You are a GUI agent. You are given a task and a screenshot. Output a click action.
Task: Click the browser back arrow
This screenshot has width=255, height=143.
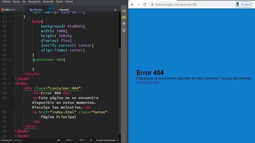click(132, 4)
